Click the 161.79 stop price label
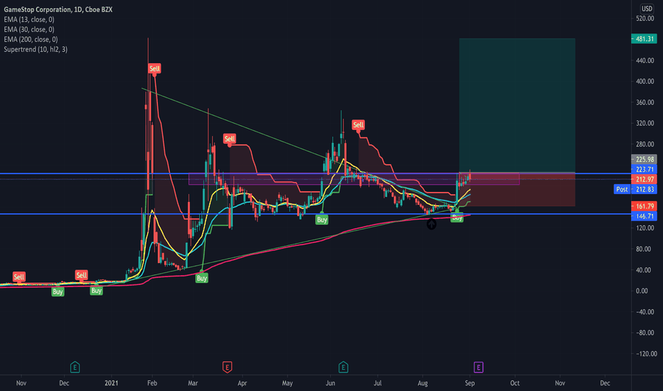663x391 pixels. 644,206
